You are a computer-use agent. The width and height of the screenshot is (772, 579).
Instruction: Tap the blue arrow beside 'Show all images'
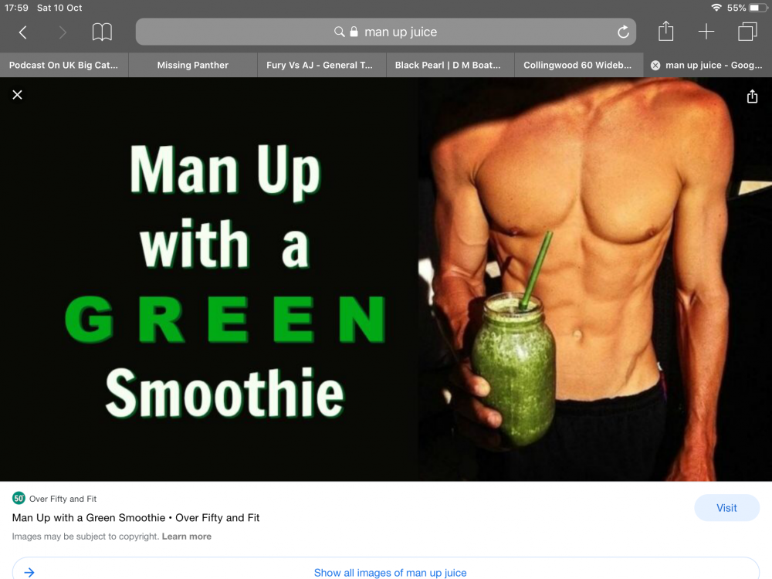29,572
